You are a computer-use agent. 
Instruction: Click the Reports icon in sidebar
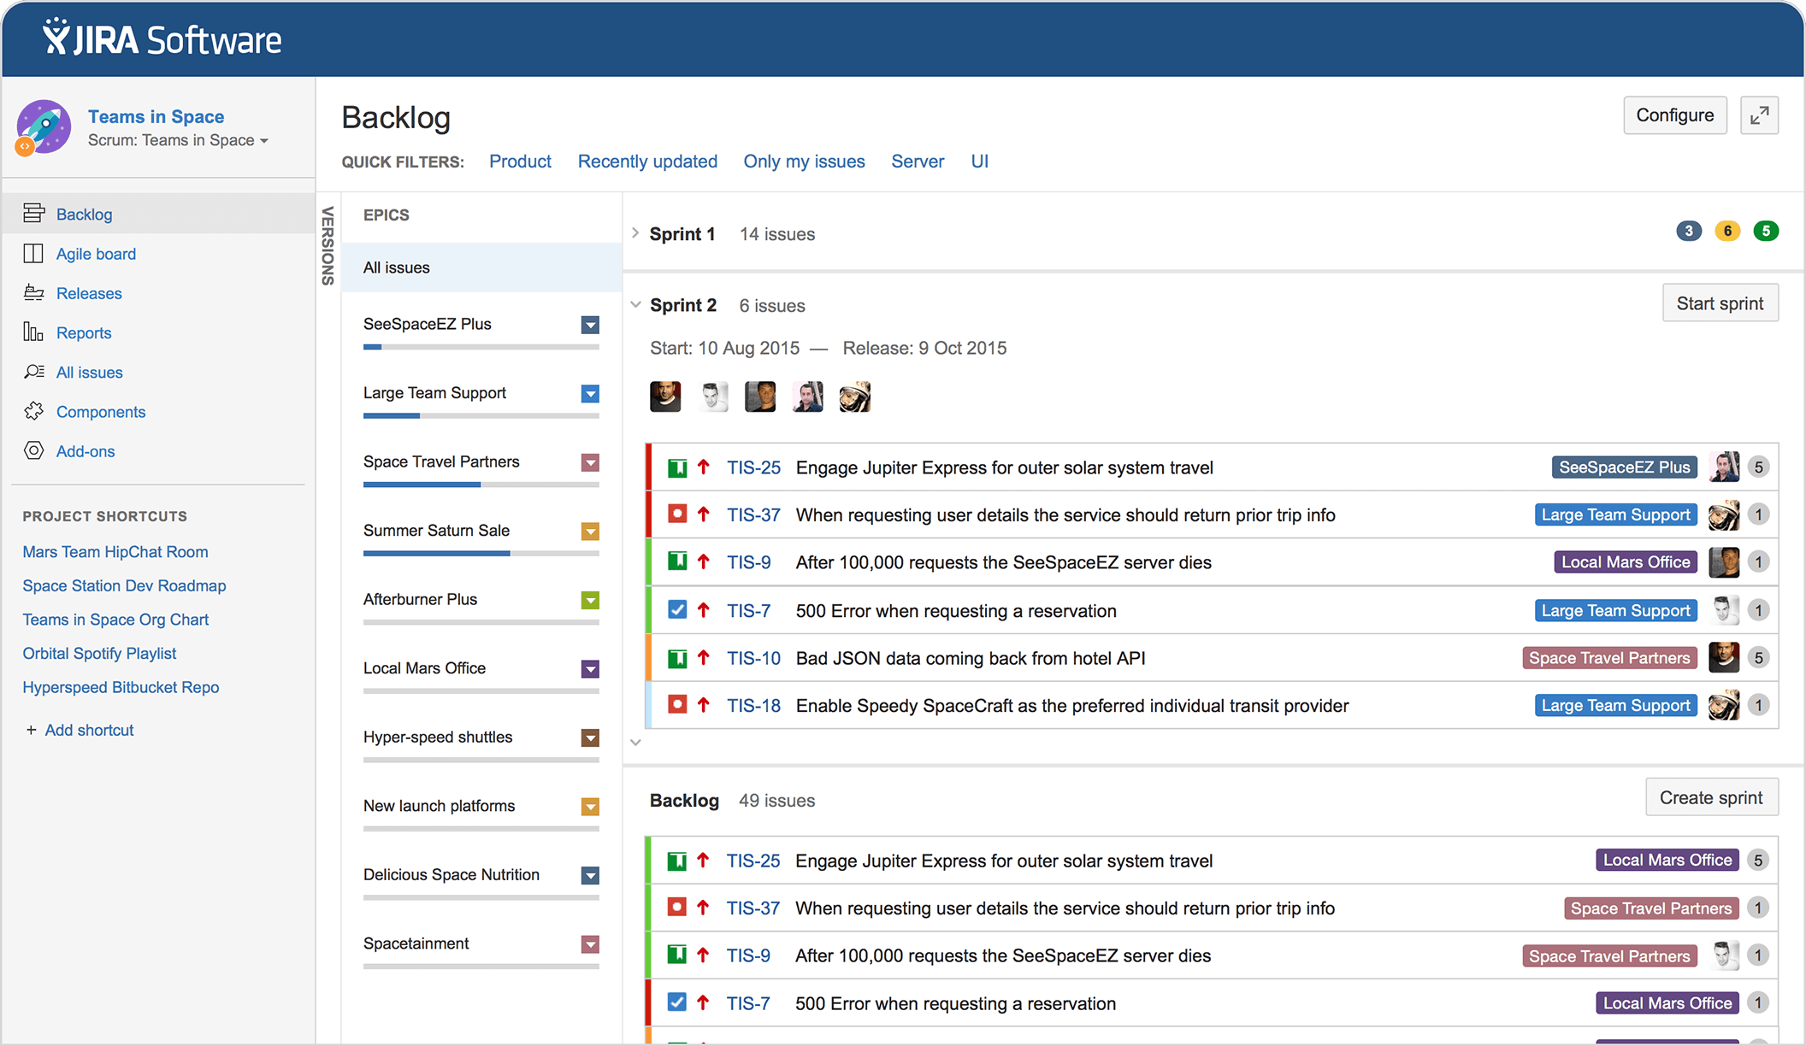33,332
